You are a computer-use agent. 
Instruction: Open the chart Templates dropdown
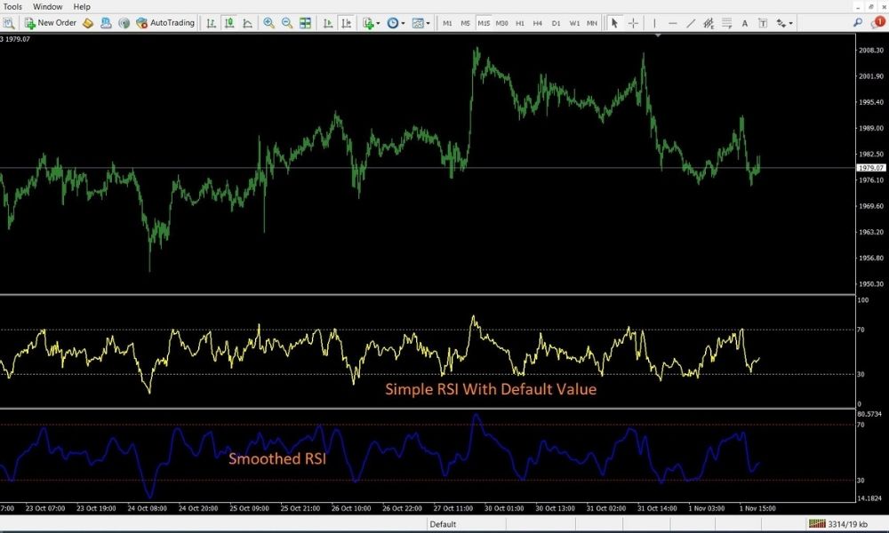(420, 22)
